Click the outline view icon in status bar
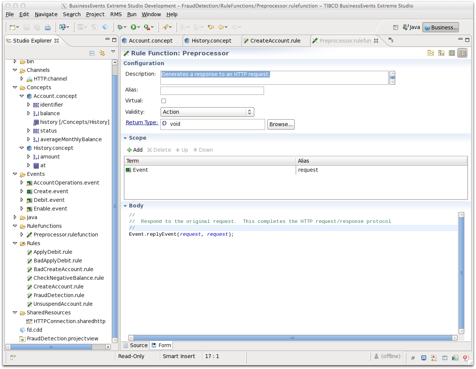476x369 pixels. [455, 358]
